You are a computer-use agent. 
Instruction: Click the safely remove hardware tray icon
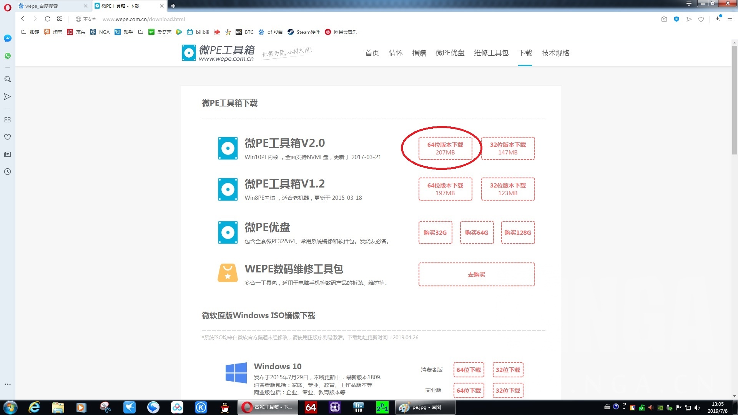(669, 408)
